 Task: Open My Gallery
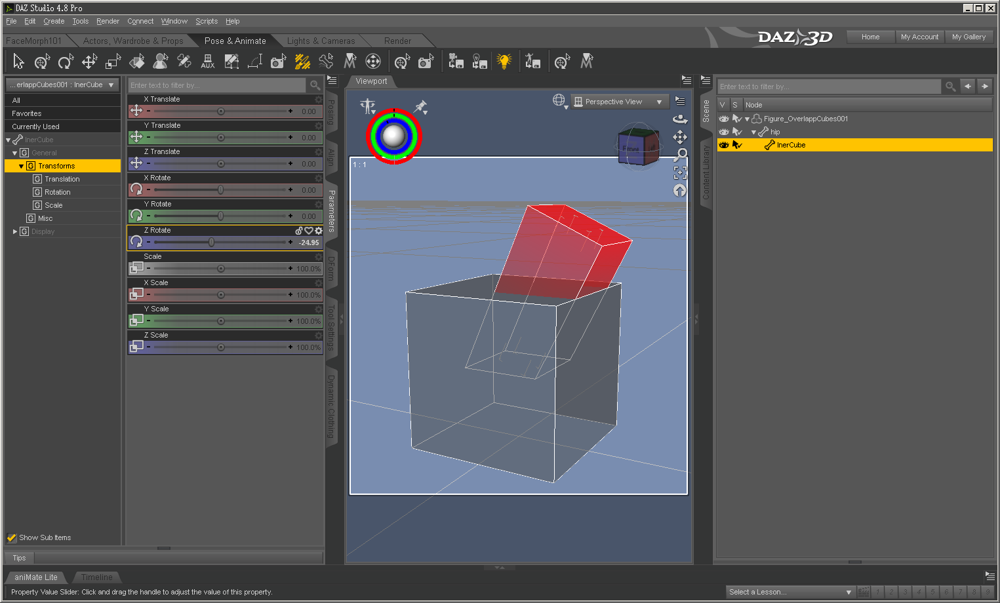969,37
